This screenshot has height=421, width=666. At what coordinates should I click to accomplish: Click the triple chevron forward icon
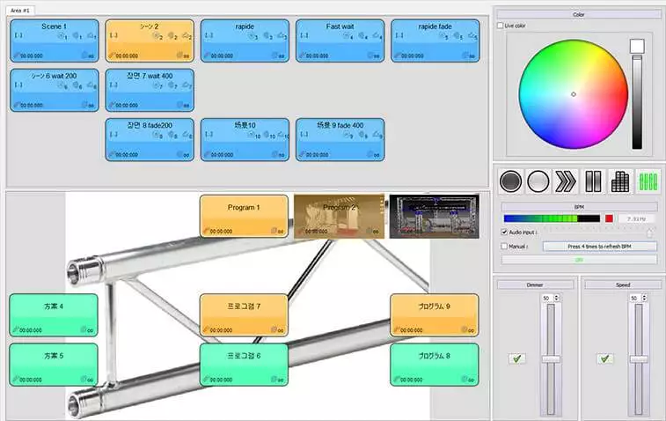[565, 181]
